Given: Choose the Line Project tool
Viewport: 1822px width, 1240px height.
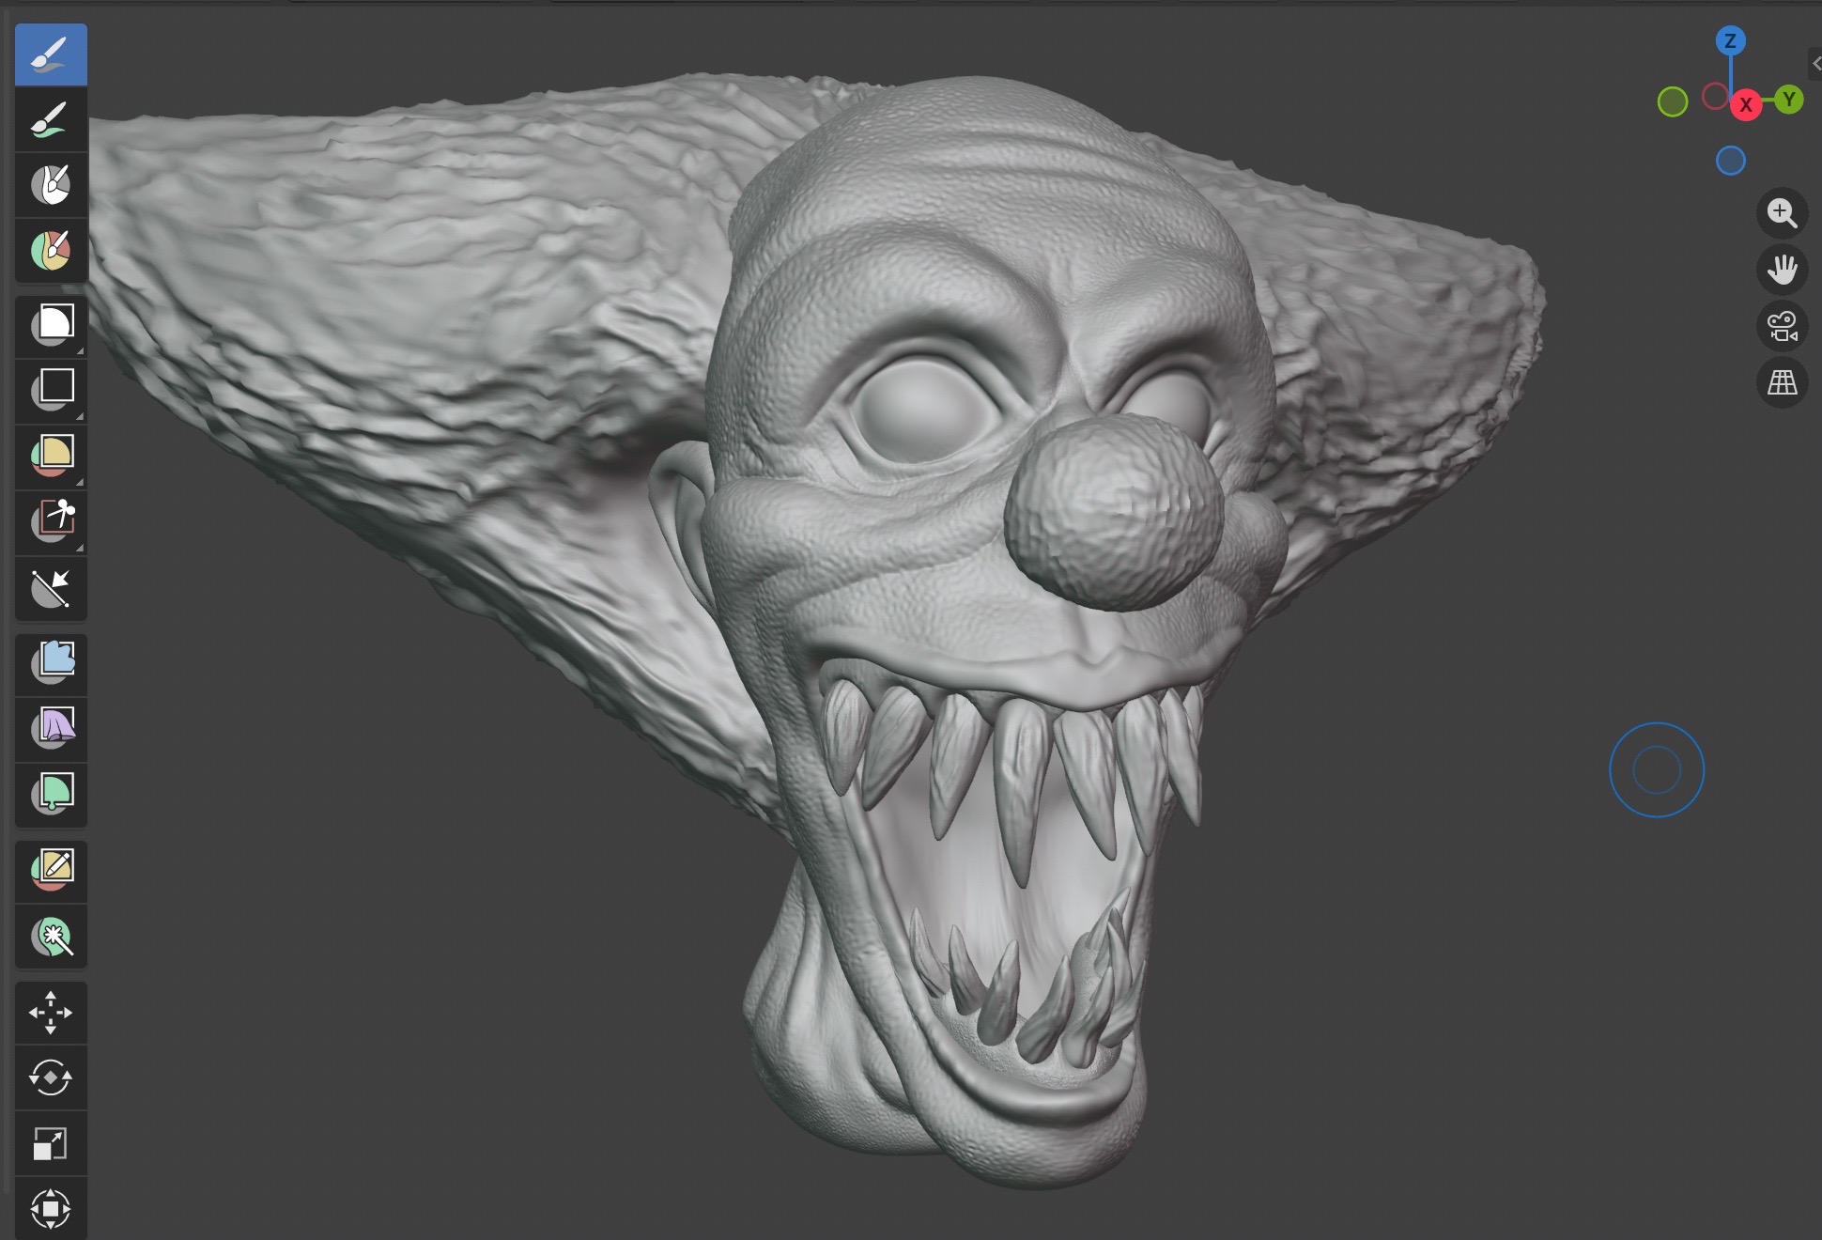Looking at the screenshot, I should (51, 588).
